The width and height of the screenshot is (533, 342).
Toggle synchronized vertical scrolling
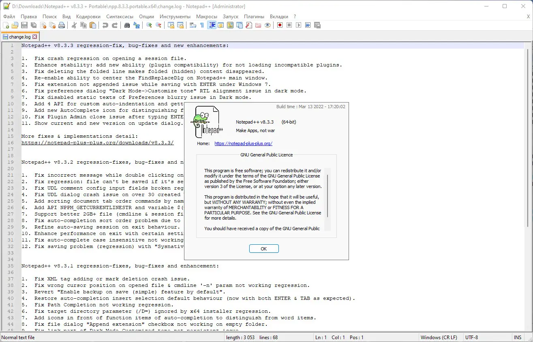[x=171, y=25]
